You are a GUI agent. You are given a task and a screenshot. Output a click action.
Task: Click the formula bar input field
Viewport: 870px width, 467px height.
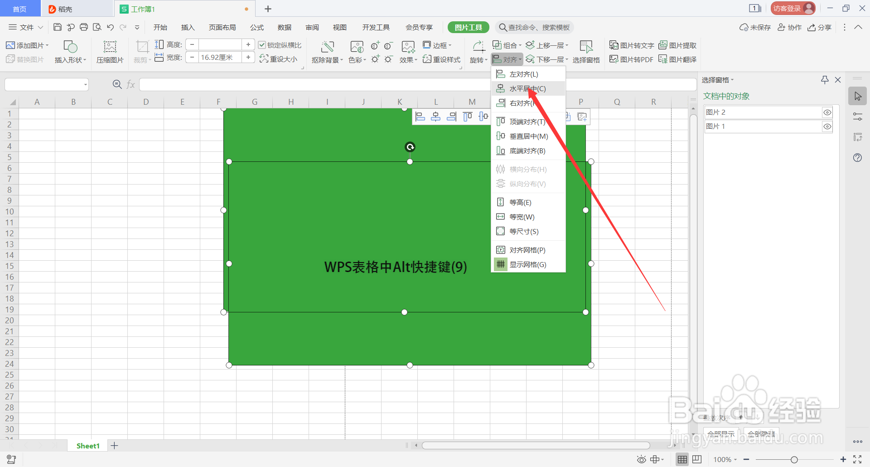click(x=418, y=85)
